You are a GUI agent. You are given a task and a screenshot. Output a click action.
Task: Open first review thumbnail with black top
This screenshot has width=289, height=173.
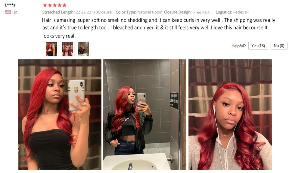(51, 49)
